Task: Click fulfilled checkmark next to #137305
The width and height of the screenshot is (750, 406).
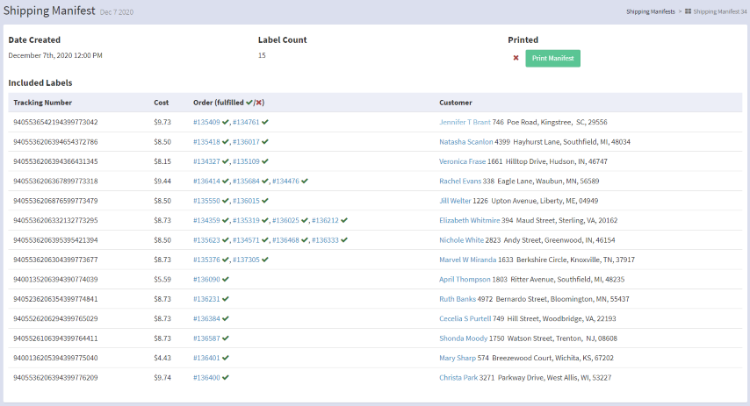Action: click(x=265, y=260)
